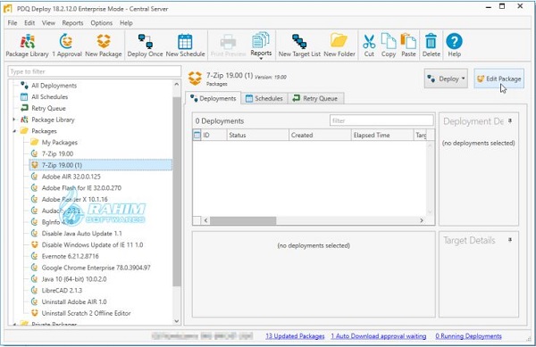Open the Help menu in menu bar
This screenshot has height=347, width=536.
pos(126,23)
